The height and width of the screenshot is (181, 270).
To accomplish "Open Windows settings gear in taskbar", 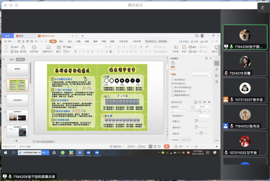I will coord(54,152).
